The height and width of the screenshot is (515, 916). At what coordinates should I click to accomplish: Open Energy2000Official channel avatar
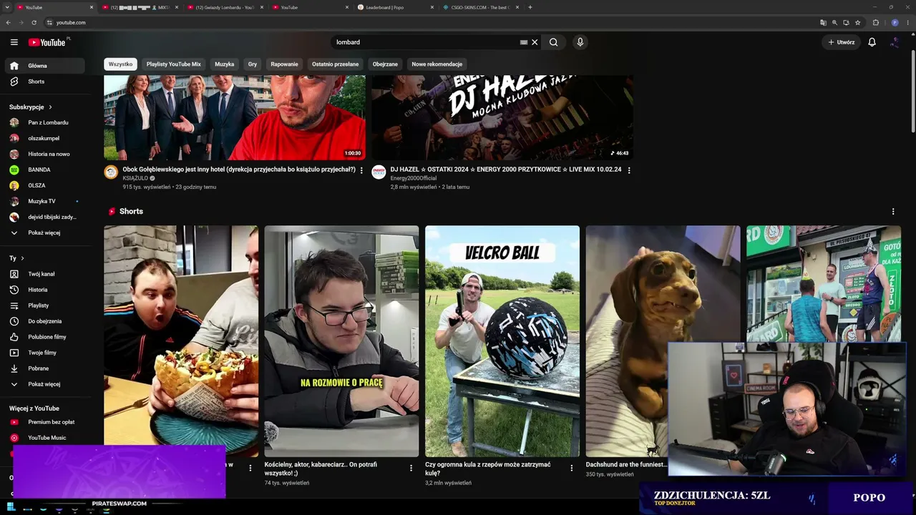click(379, 172)
